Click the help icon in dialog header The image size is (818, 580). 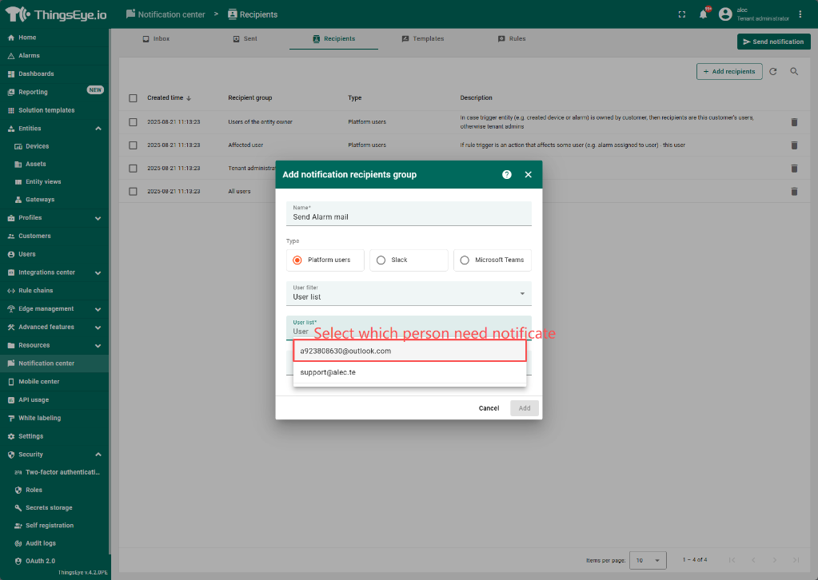point(507,174)
